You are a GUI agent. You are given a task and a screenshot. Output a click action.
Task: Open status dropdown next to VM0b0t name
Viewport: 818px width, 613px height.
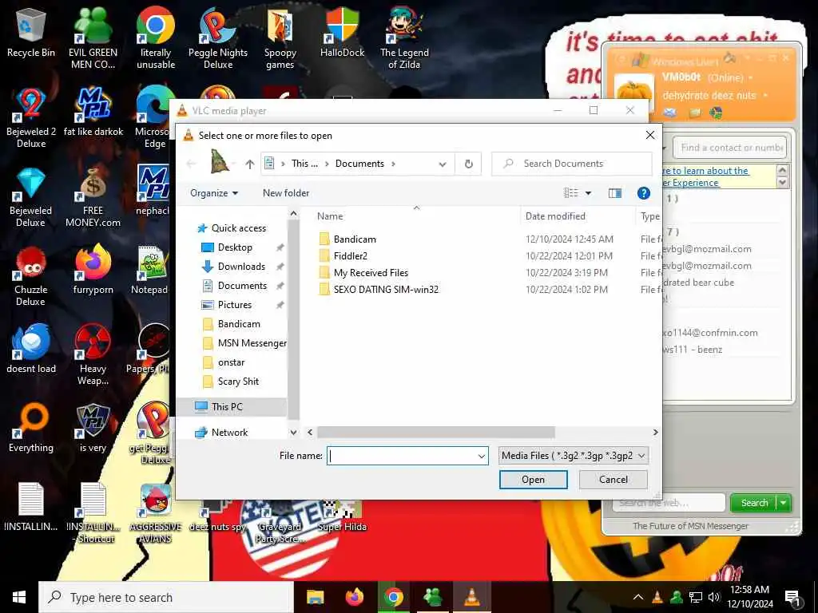[x=751, y=77]
